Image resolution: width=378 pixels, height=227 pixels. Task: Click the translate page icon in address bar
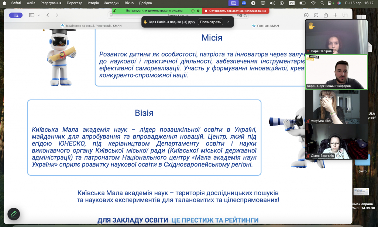(239, 15)
